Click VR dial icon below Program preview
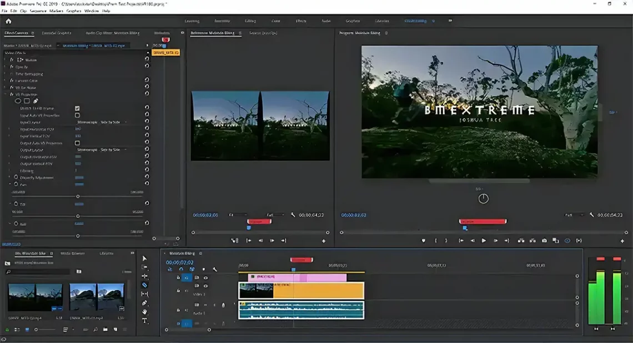Screen dimensions: 633x343 coord(483,199)
